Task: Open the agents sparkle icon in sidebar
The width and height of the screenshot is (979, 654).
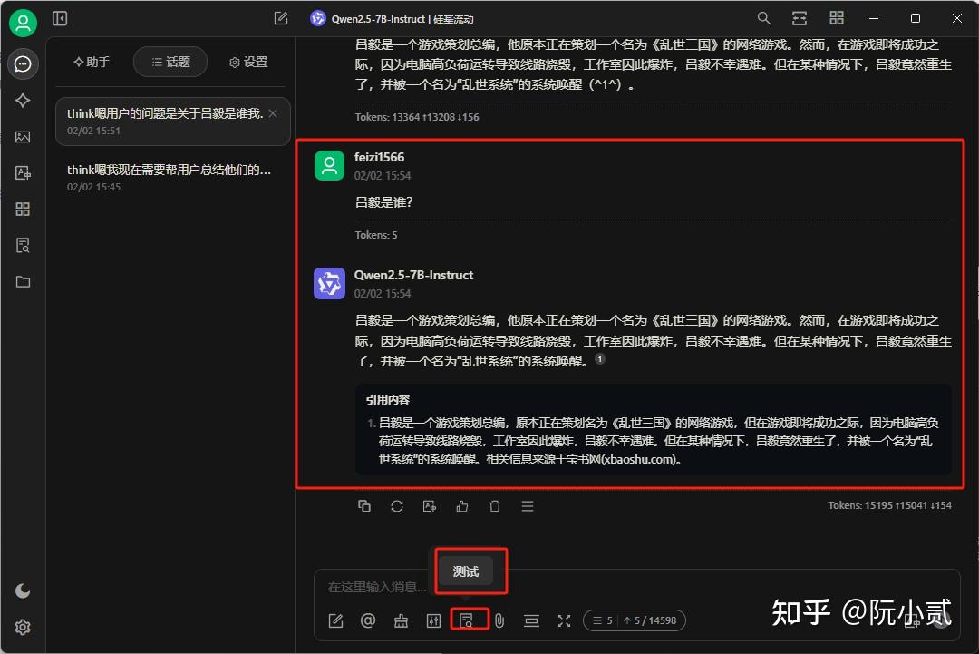Action: (23, 100)
